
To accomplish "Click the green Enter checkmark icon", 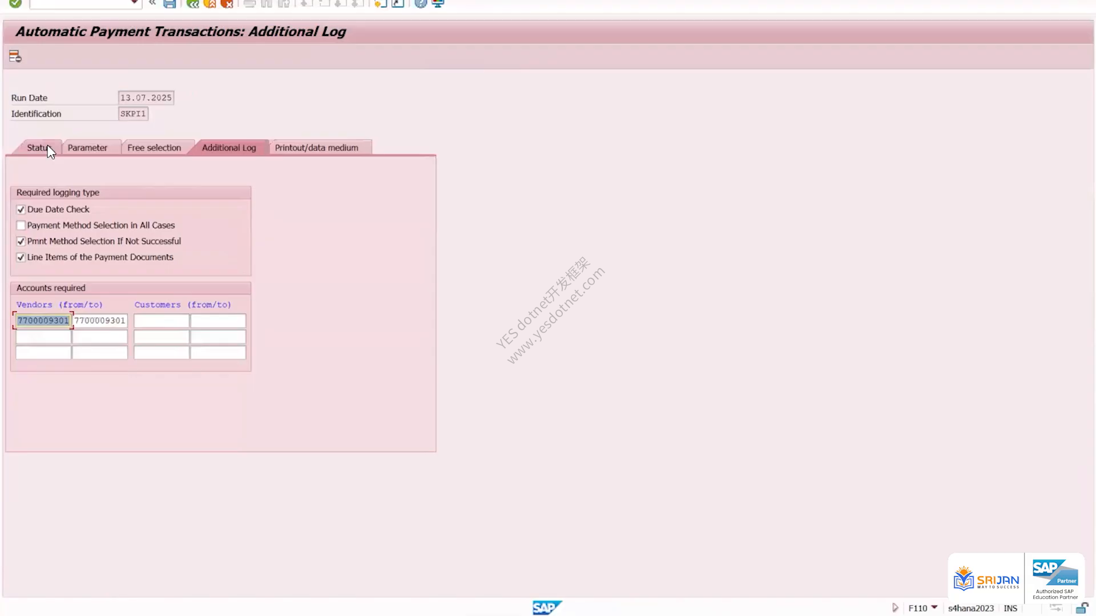I will 15,3.
